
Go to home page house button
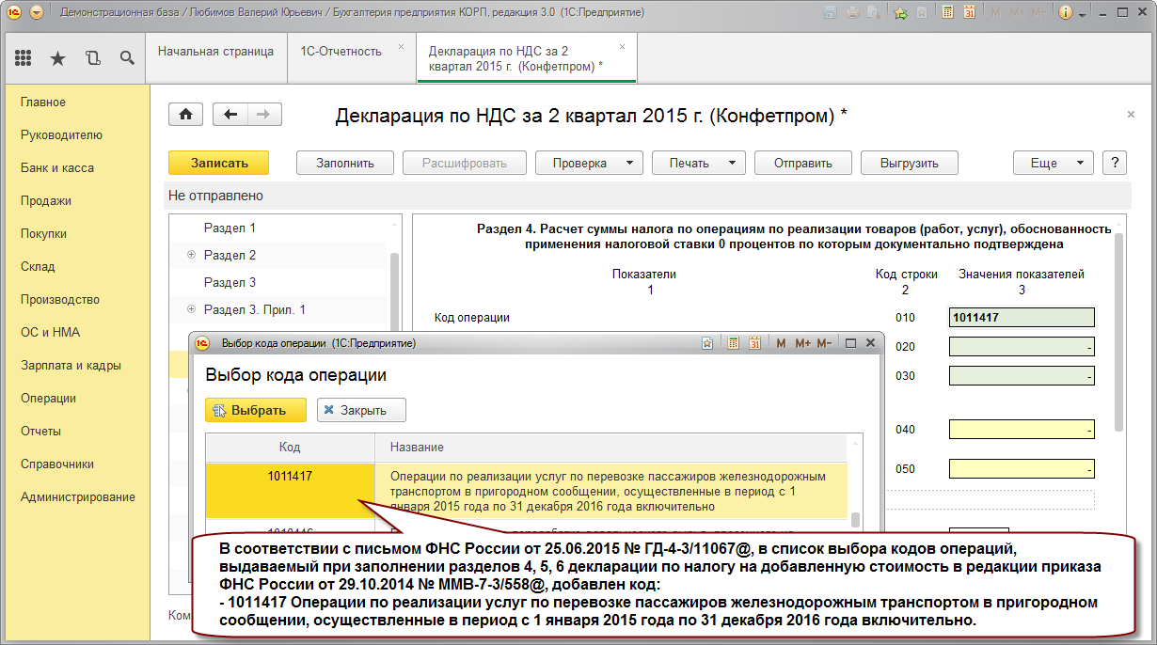[185, 114]
